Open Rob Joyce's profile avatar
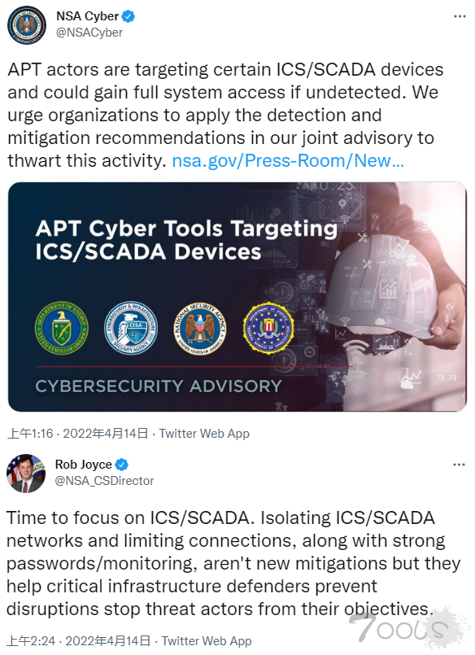 25,474
